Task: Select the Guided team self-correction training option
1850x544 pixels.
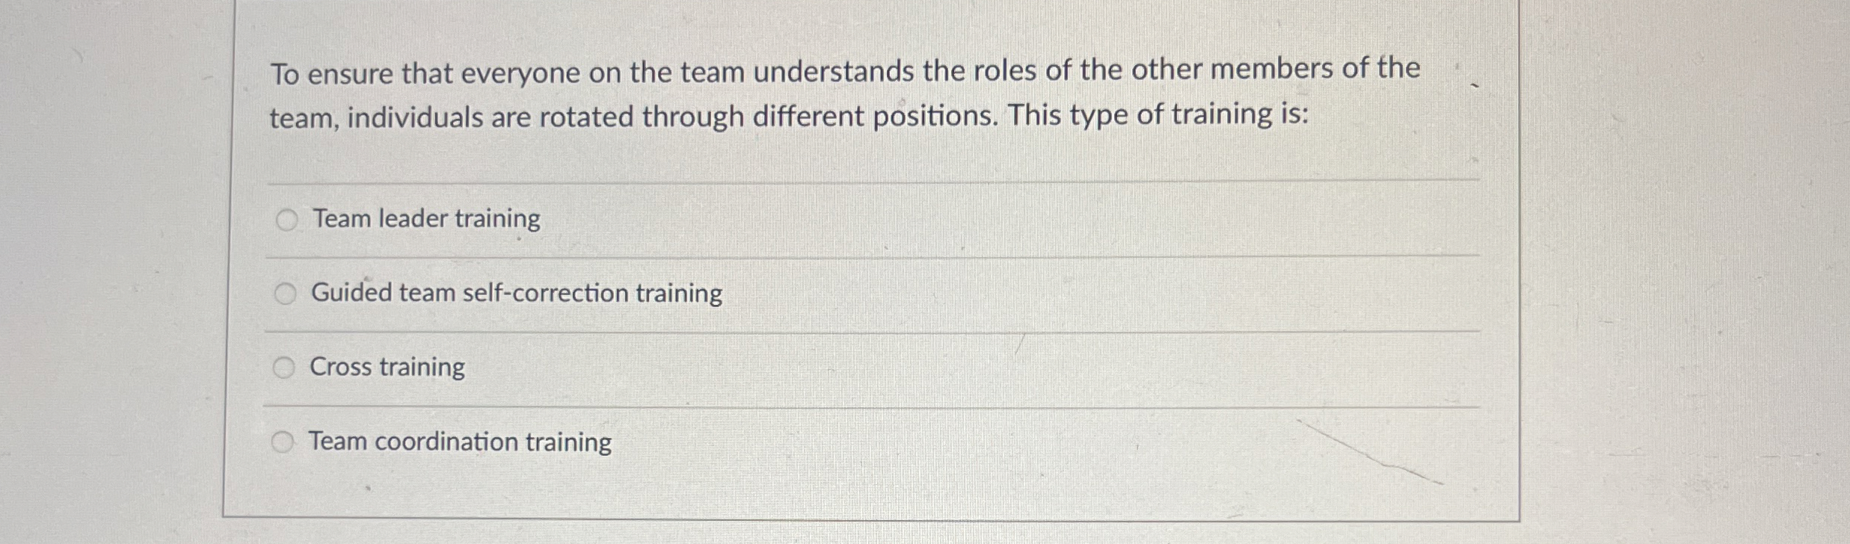Action: tap(285, 293)
